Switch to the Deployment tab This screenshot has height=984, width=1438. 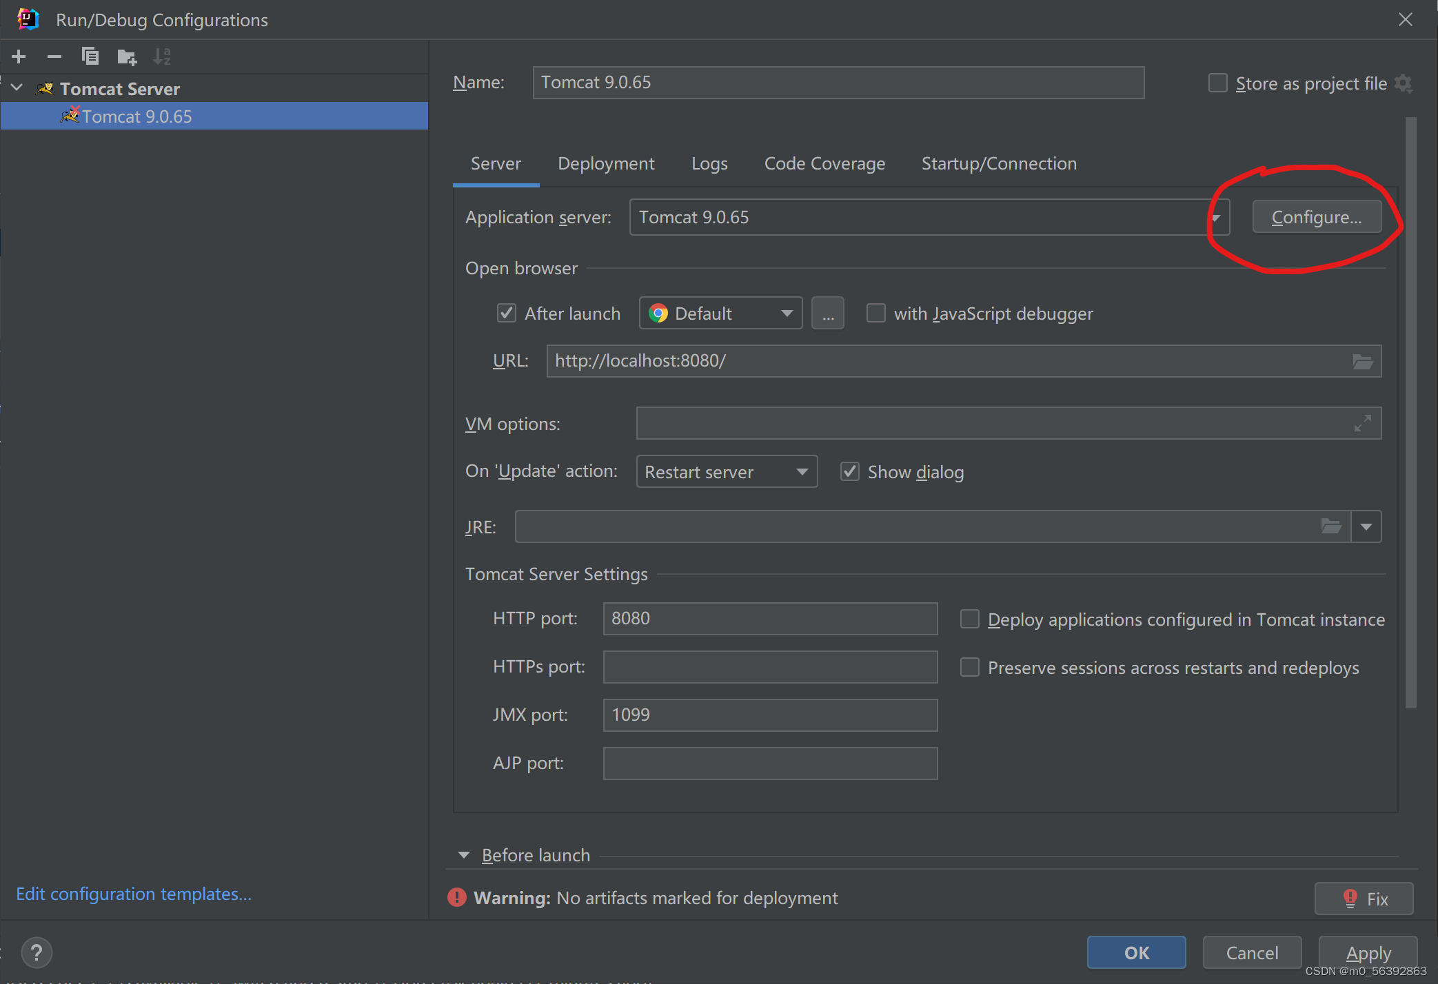[606, 163]
